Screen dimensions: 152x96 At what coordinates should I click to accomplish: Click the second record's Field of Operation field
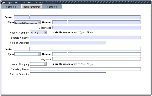[x=68, y=74]
